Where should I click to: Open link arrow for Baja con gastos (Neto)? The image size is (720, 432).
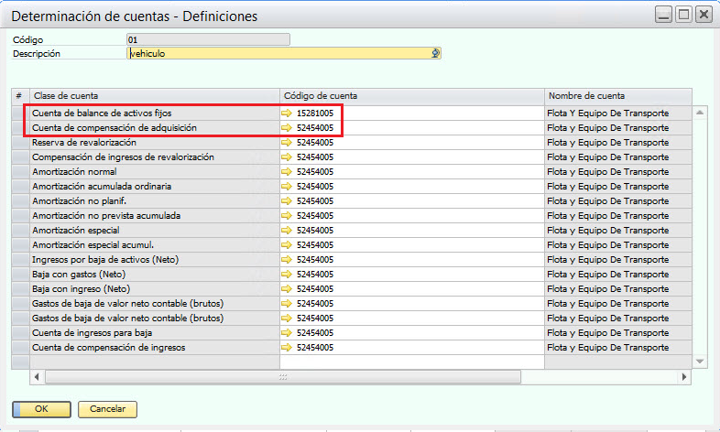(288, 275)
